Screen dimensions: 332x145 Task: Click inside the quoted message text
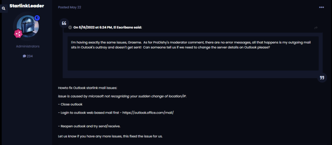[x=166, y=45]
